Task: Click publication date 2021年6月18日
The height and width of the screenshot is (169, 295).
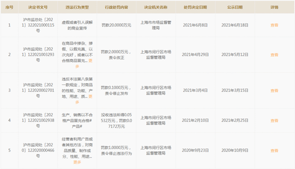Action: 235,25
